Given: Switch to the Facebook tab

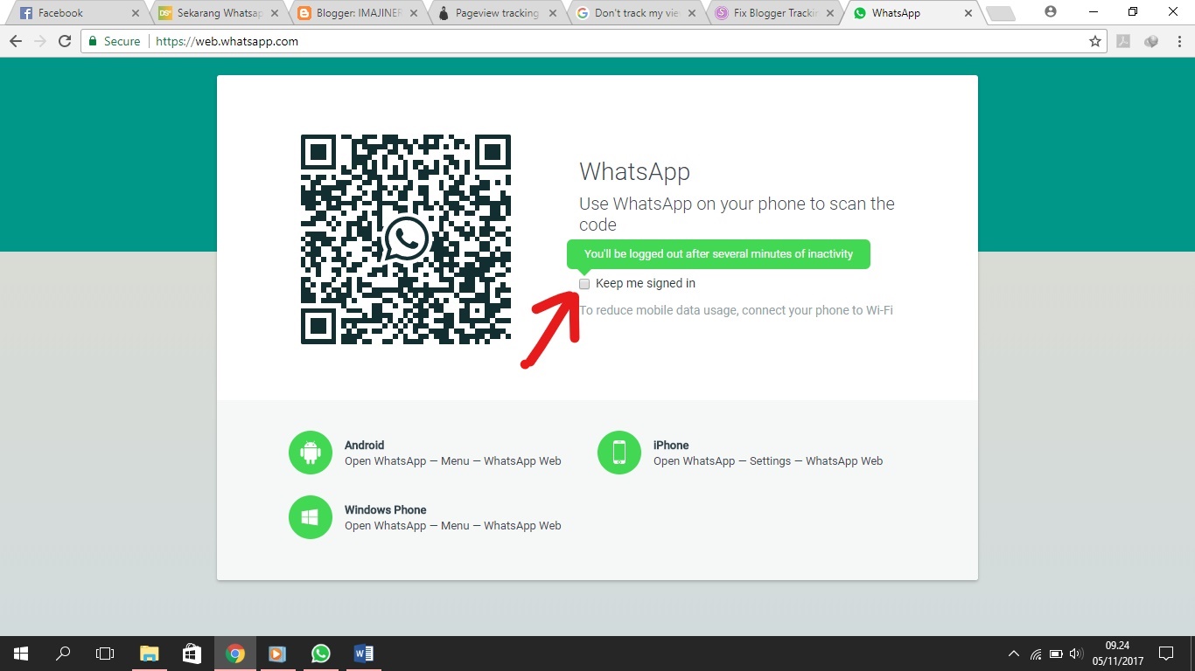Looking at the screenshot, I should [x=78, y=13].
